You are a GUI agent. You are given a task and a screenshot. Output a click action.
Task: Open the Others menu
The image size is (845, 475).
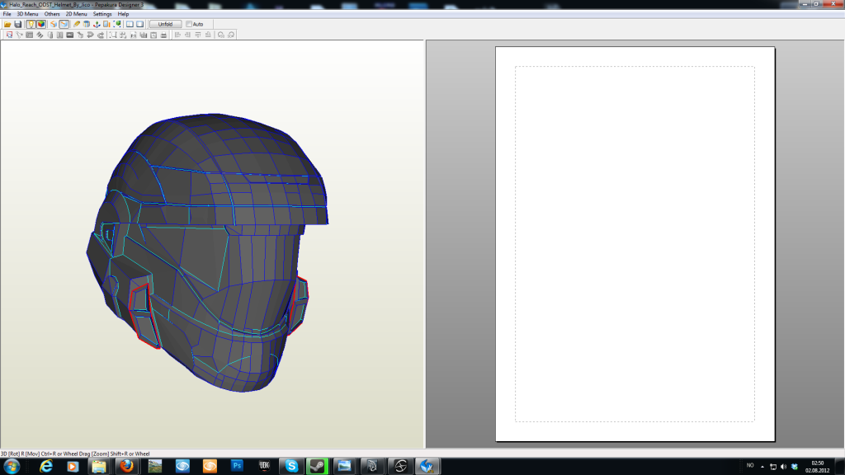(x=52, y=14)
